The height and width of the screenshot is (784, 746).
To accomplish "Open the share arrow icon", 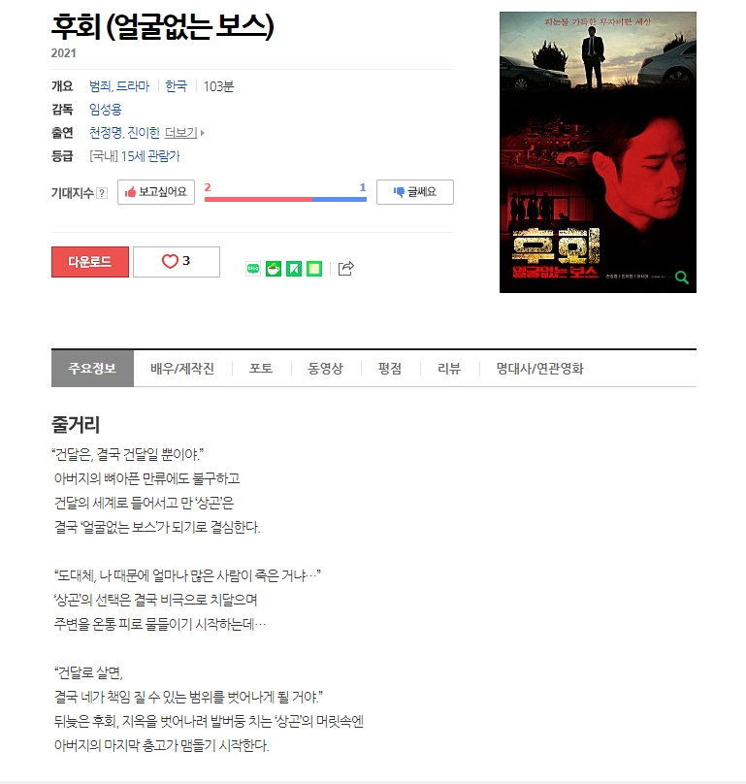I will coord(346,269).
